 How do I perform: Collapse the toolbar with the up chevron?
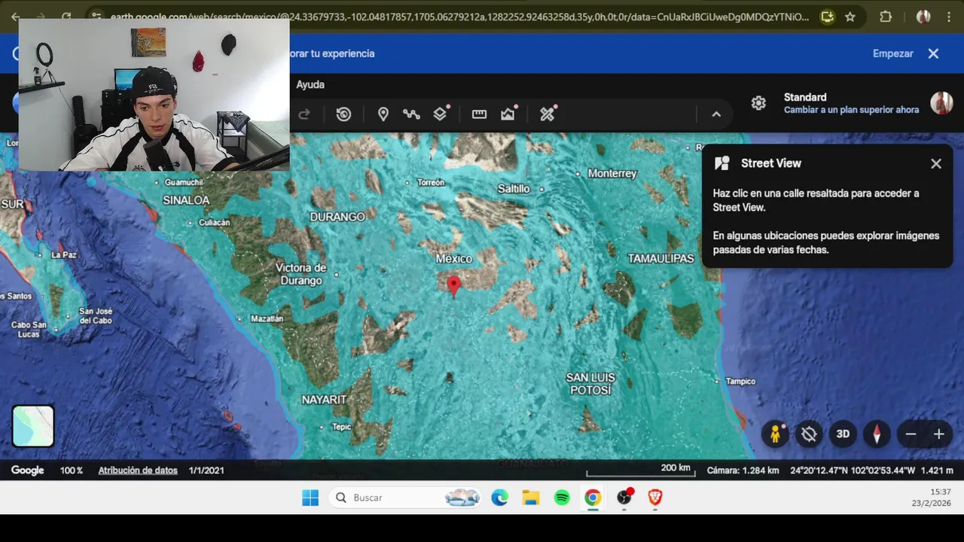tap(716, 114)
